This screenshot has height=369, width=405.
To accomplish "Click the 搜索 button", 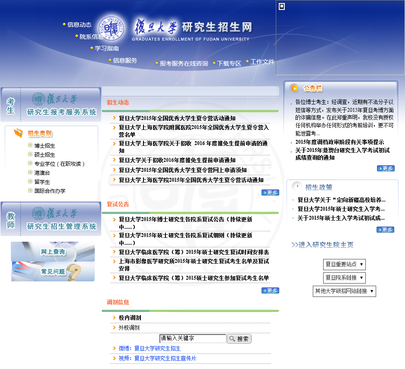I will 239,339.
